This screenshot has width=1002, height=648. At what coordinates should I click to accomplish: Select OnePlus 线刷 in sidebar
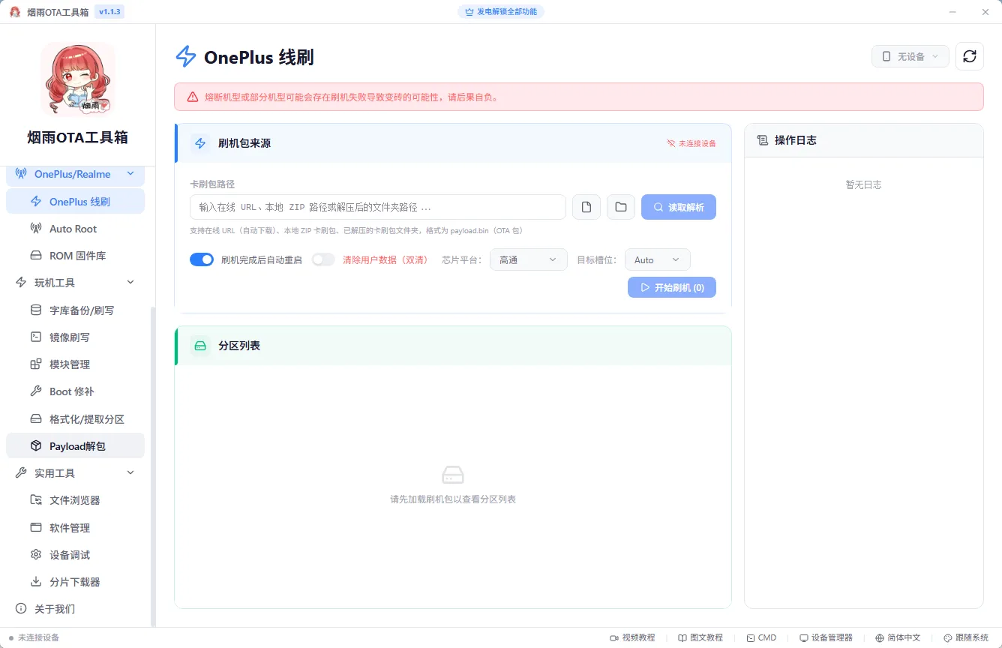[75, 201]
